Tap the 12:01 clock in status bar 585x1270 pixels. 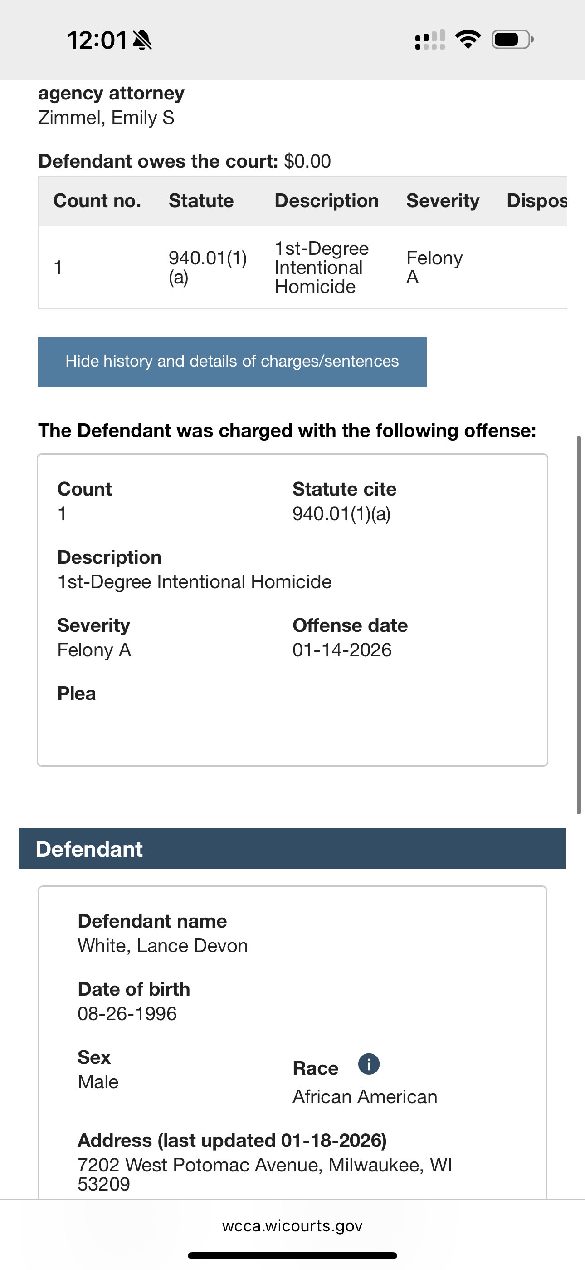point(97,40)
